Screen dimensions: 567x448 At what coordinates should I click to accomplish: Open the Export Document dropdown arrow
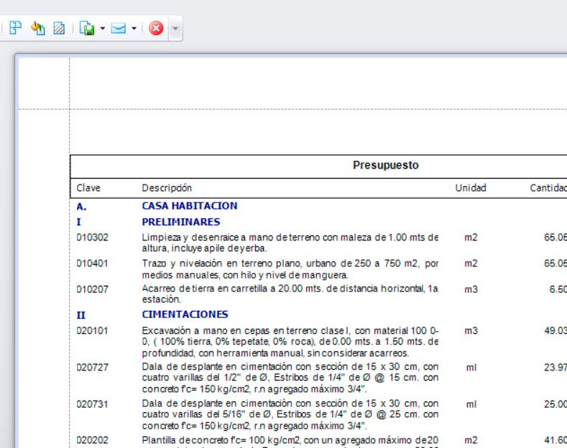pos(102,29)
